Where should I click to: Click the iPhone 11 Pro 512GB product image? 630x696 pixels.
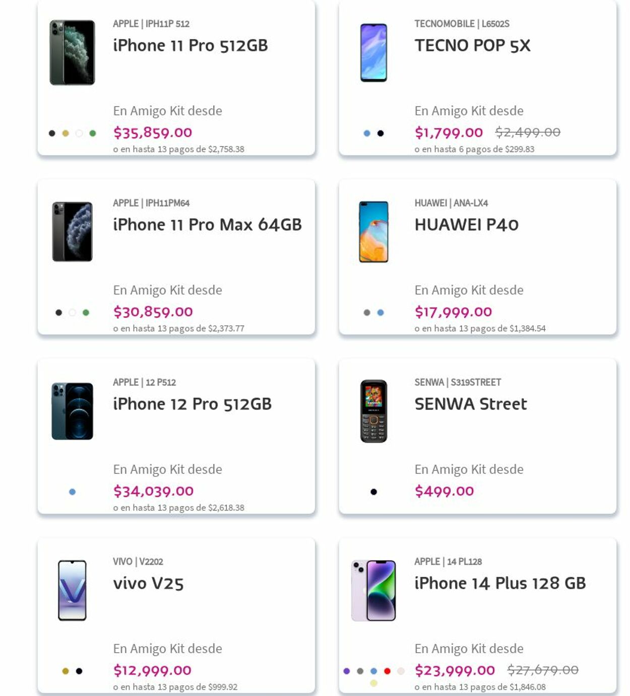pos(72,52)
